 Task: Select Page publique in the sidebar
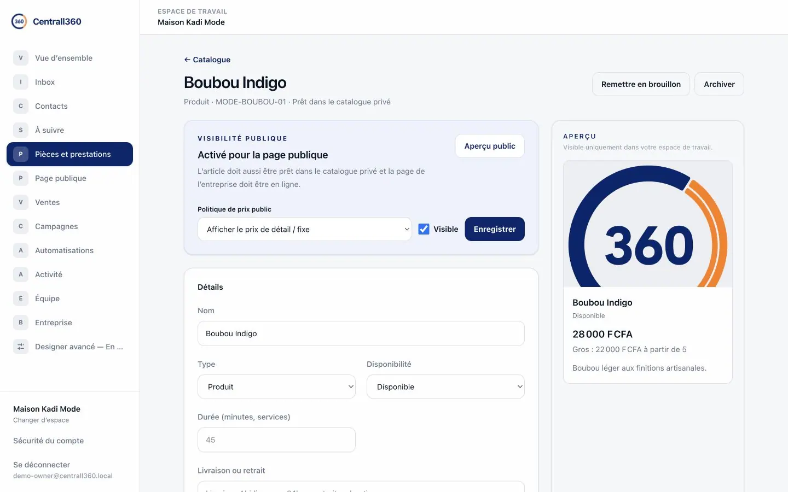coord(69,178)
